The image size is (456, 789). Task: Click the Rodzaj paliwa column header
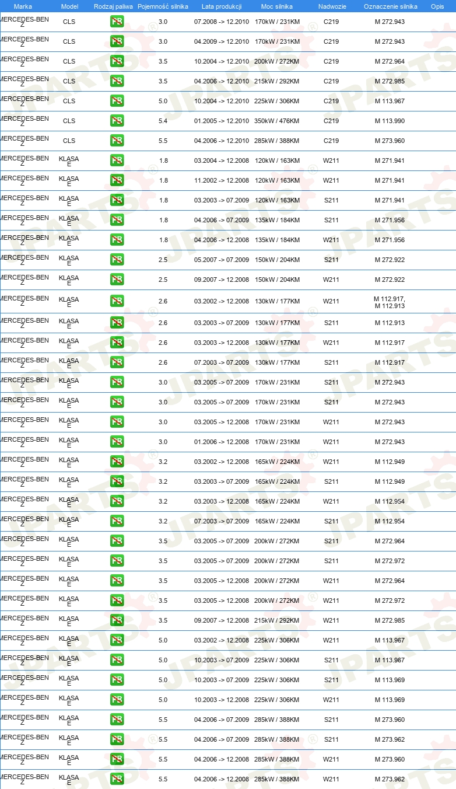(113, 6)
